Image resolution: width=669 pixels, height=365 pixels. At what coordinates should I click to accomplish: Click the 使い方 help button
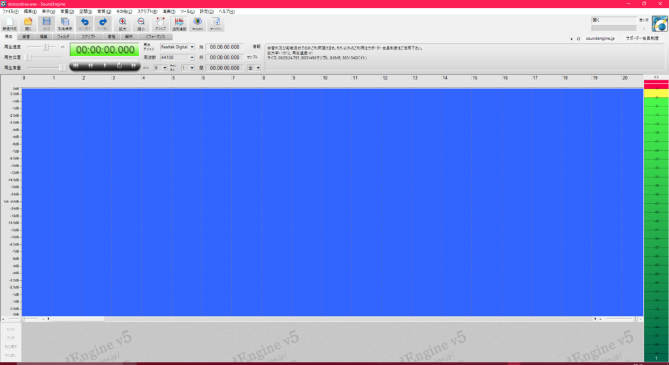coord(644,20)
